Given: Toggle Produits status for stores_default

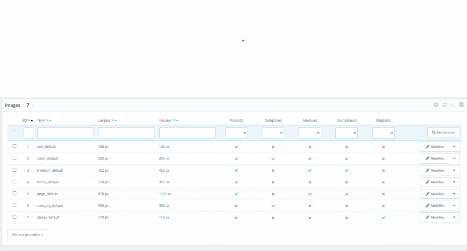Looking at the screenshot, I should pos(236,218).
